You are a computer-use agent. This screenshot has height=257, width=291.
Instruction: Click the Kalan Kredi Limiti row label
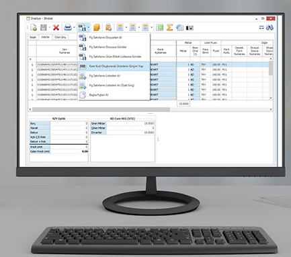point(40,151)
